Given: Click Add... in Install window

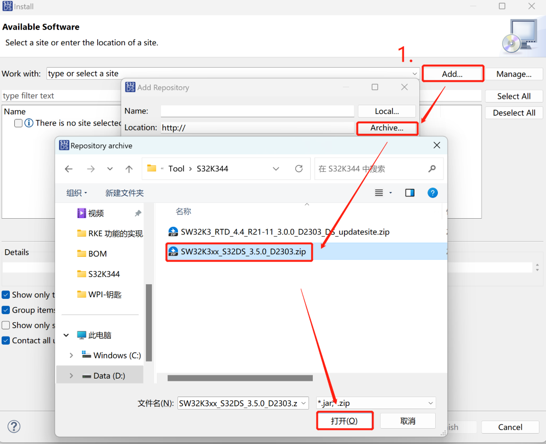Looking at the screenshot, I should point(452,74).
